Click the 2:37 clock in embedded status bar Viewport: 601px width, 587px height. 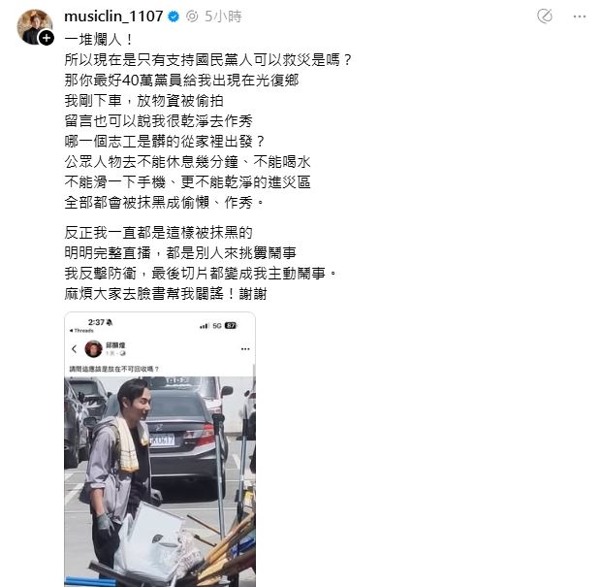point(96,322)
